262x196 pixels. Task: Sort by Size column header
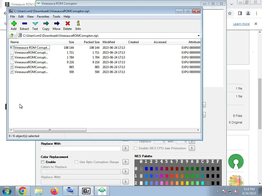[x=63, y=42]
